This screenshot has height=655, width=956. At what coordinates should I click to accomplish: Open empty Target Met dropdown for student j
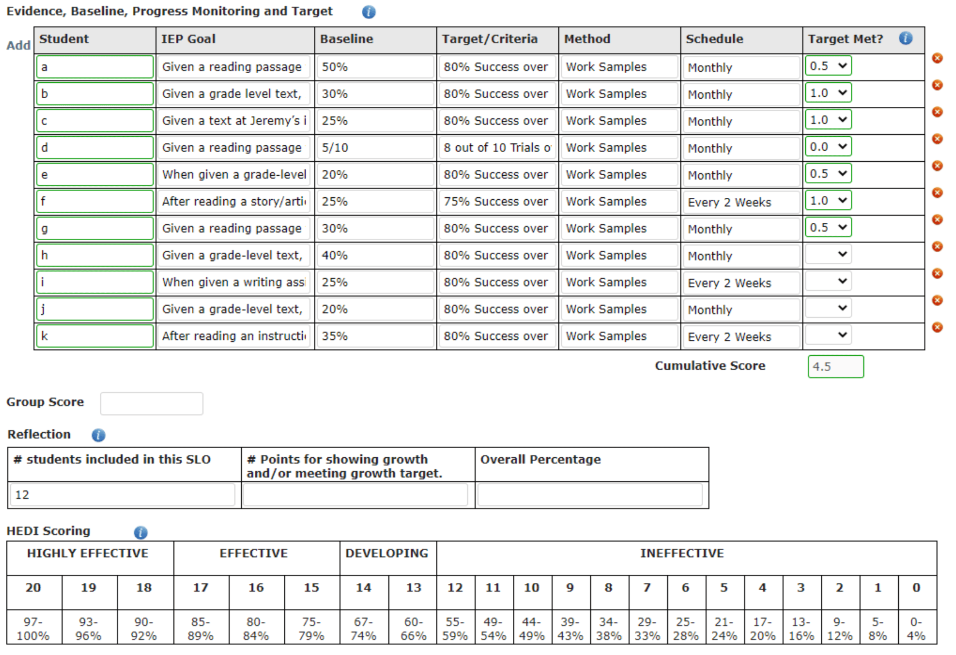[828, 308]
